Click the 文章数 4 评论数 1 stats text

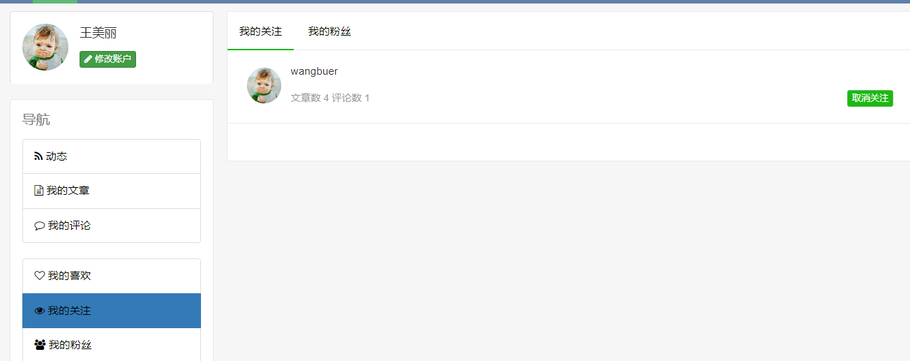tap(330, 98)
